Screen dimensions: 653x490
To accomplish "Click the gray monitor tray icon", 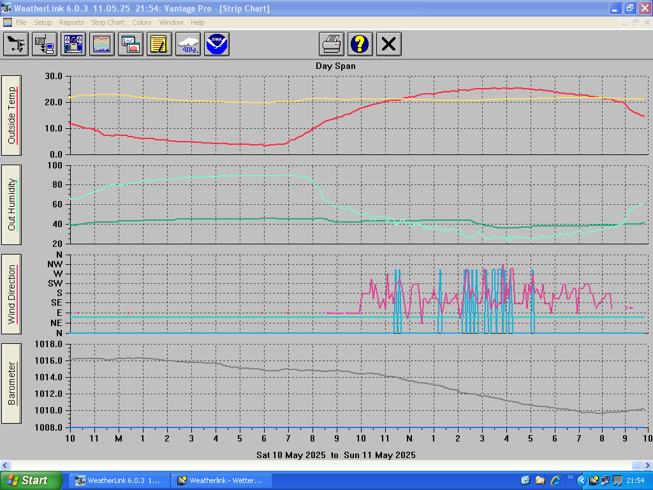I will [x=617, y=481].
